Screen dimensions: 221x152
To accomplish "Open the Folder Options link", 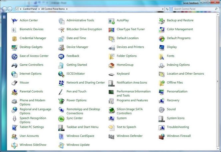I will point(127,56).
